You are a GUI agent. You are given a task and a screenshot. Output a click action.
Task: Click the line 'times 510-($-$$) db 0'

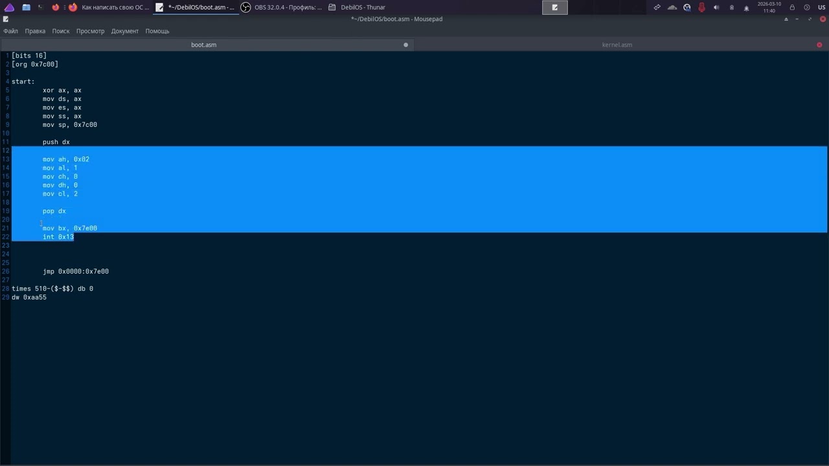click(x=52, y=289)
